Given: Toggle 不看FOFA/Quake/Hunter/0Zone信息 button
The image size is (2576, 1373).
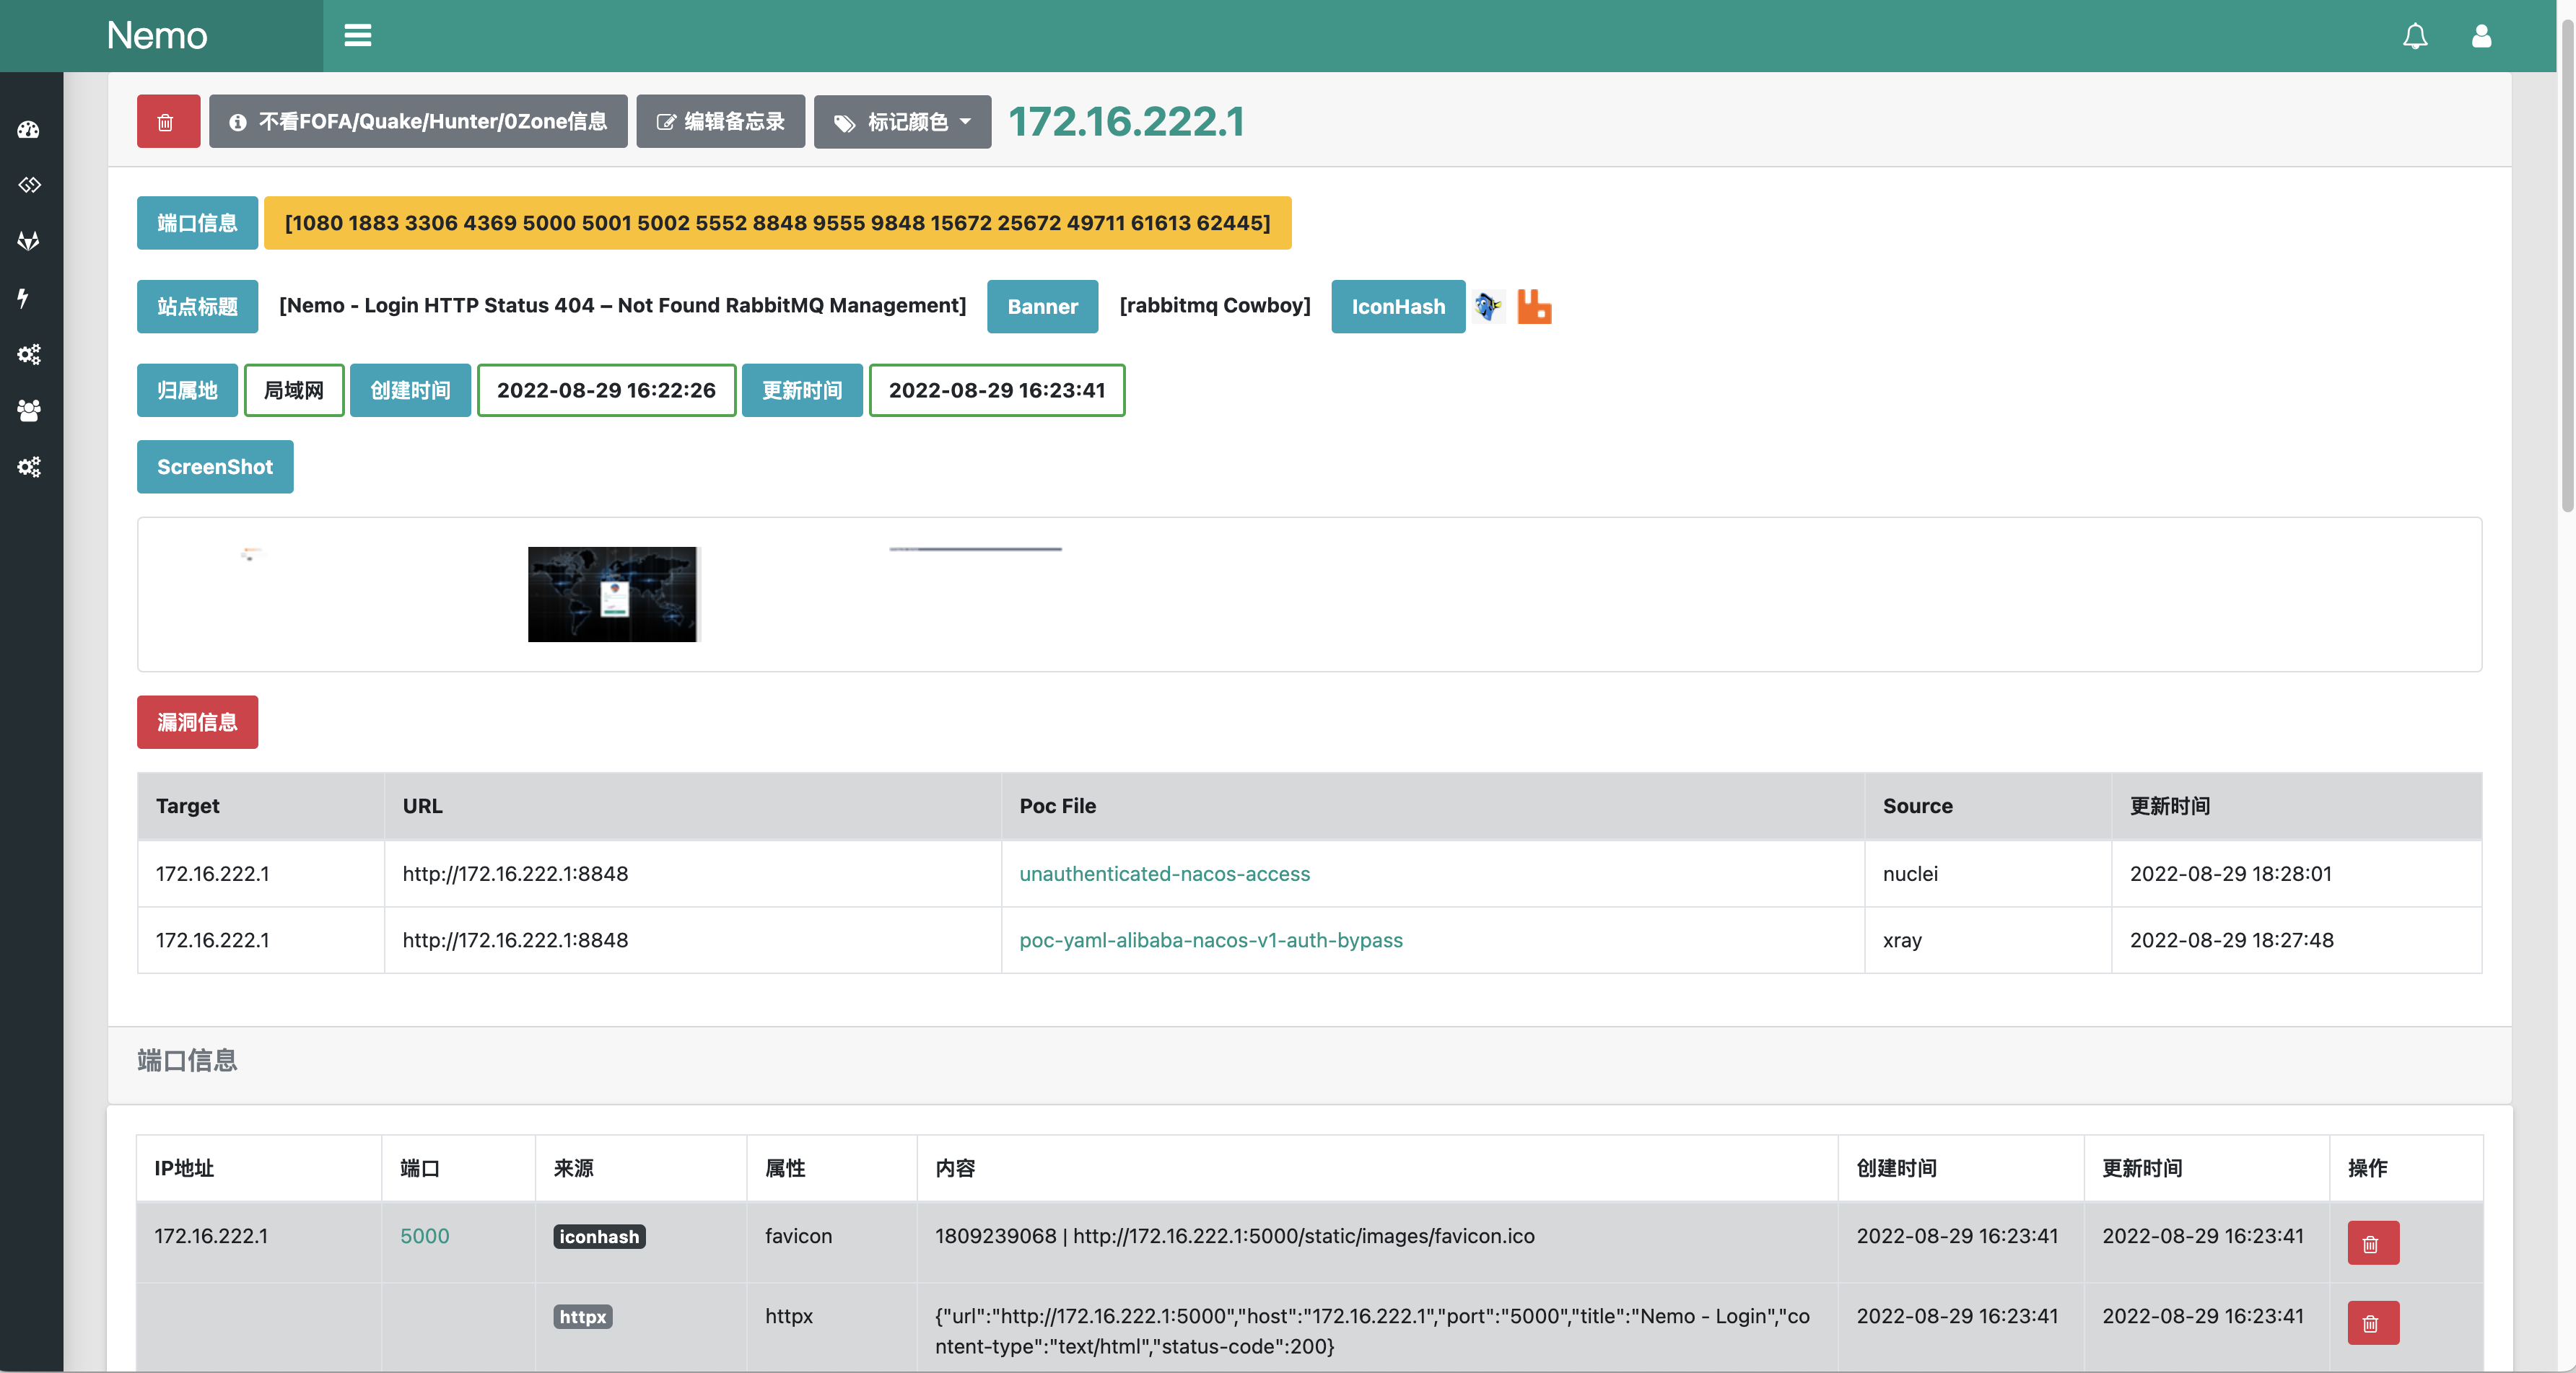Looking at the screenshot, I should pyautogui.click(x=418, y=122).
